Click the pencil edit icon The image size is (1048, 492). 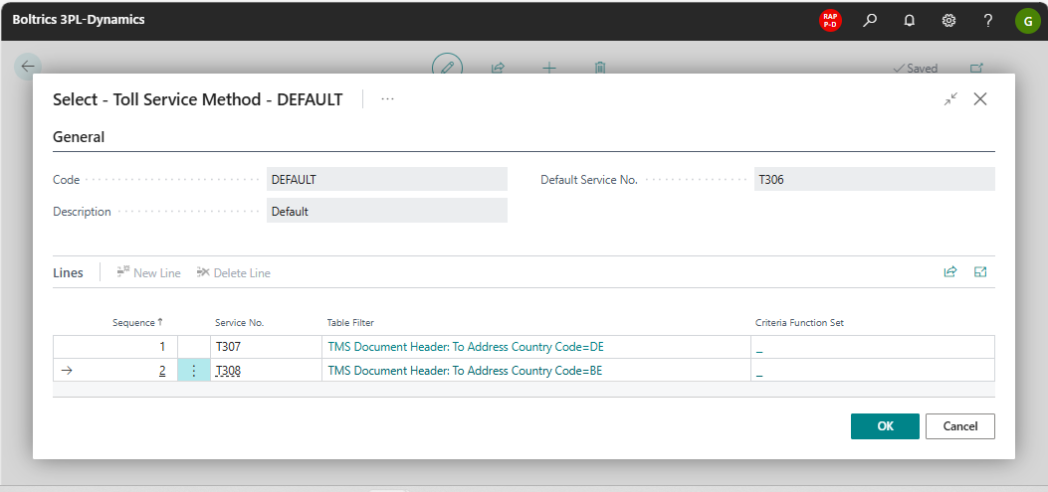[x=447, y=67]
